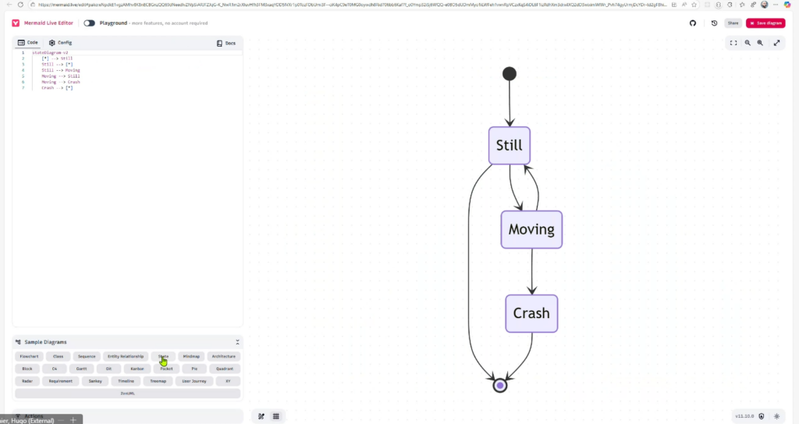Select the Still state node
This screenshot has width=799, height=424.
pyautogui.click(x=509, y=146)
